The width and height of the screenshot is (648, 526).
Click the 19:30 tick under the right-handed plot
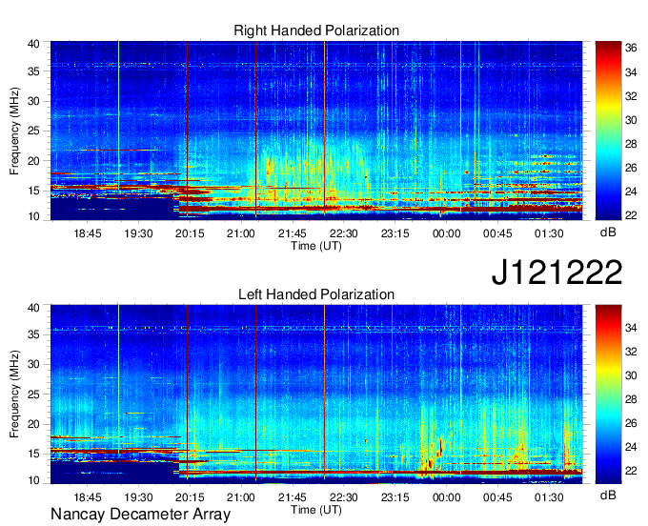pyautogui.click(x=138, y=233)
